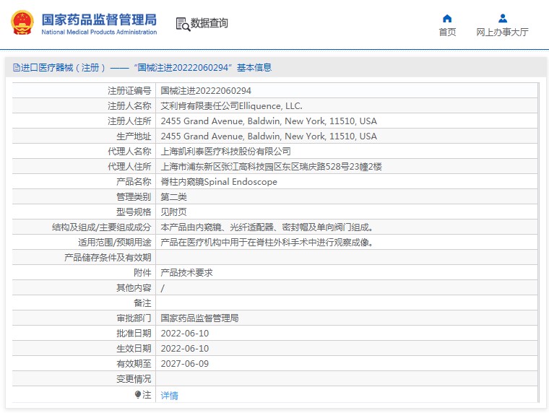The image size is (549, 413).
Task: Open the 详情 link
Action: tap(169, 396)
